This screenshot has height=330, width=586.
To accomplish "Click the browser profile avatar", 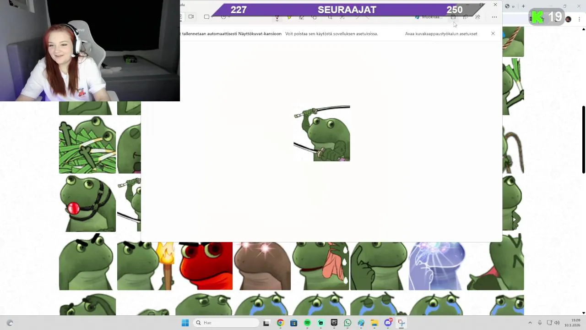I will click(x=568, y=19).
